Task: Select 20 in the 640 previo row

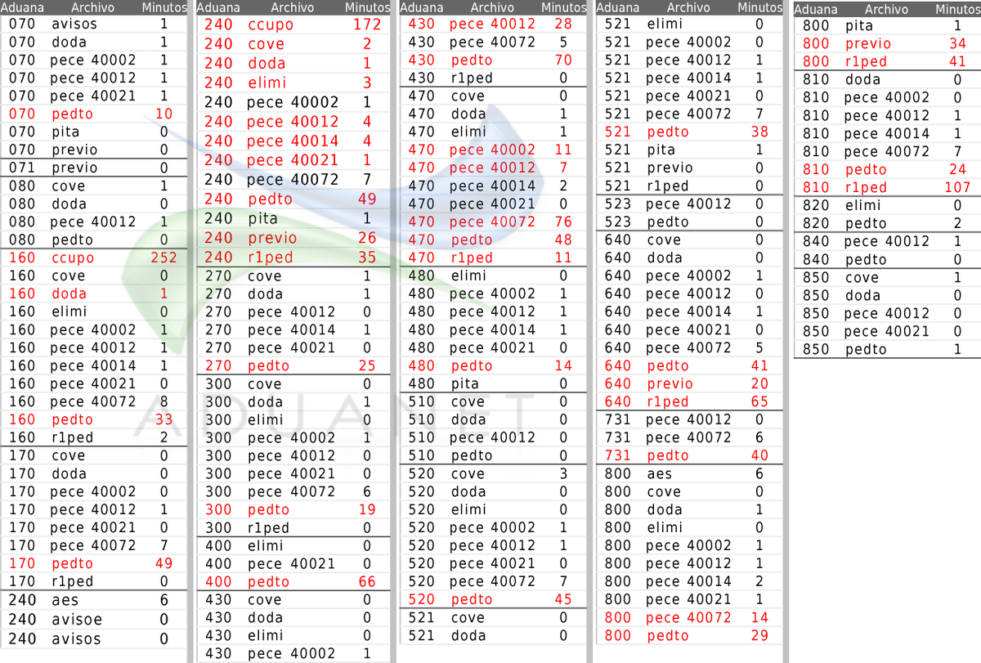Action: [x=759, y=384]
